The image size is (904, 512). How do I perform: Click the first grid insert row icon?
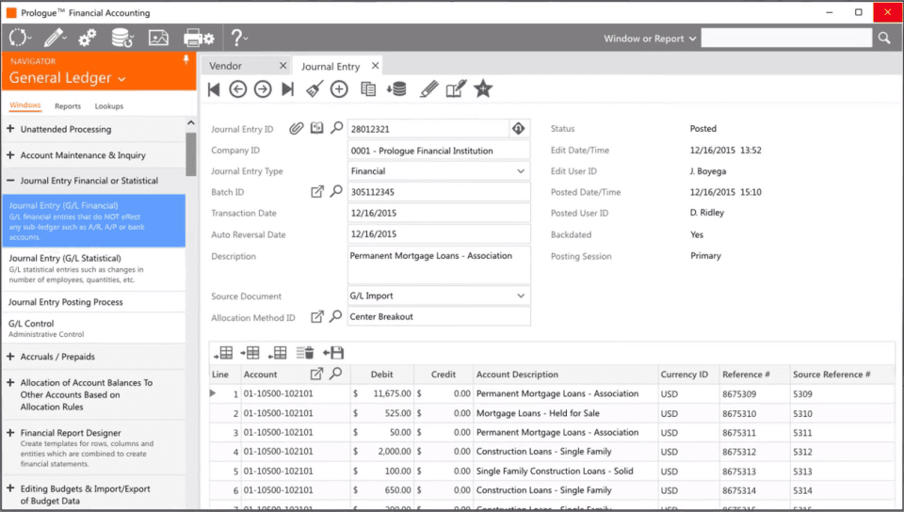[x=224, y=353]
